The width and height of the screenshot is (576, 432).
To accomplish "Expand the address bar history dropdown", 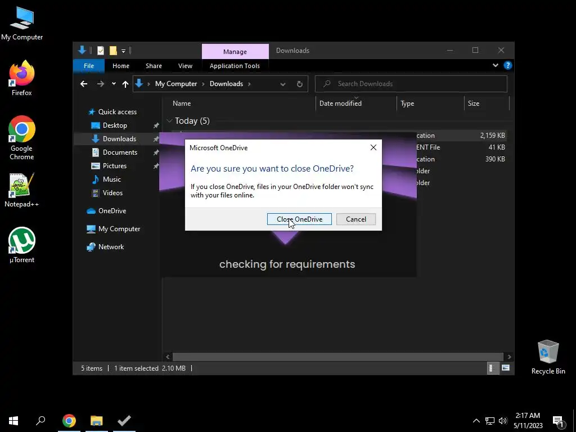I will 282,84.
